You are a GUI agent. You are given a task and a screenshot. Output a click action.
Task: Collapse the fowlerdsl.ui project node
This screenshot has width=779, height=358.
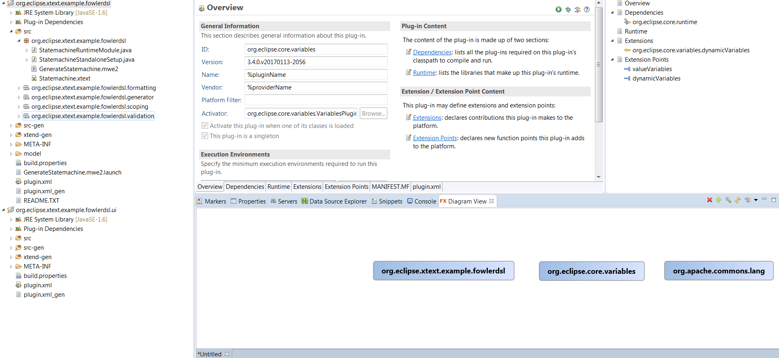click(x=4, y=210)
